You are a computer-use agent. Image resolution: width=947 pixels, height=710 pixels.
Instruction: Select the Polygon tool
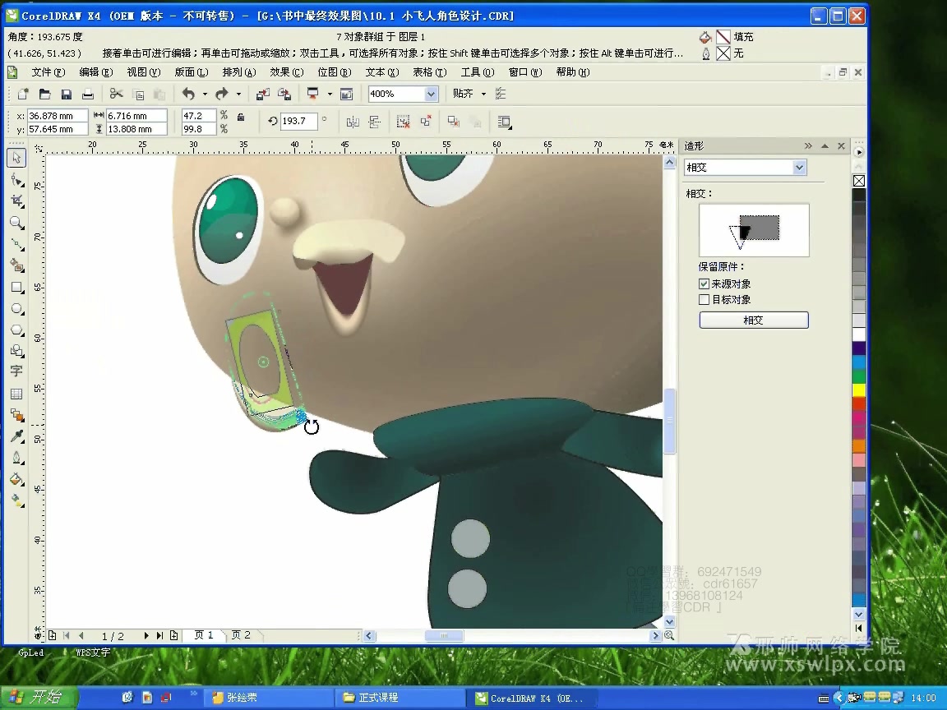(x=17, y=330)
